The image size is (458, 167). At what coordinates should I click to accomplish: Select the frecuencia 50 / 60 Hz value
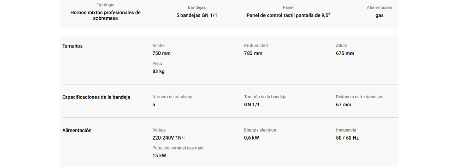tap(347, 138)
